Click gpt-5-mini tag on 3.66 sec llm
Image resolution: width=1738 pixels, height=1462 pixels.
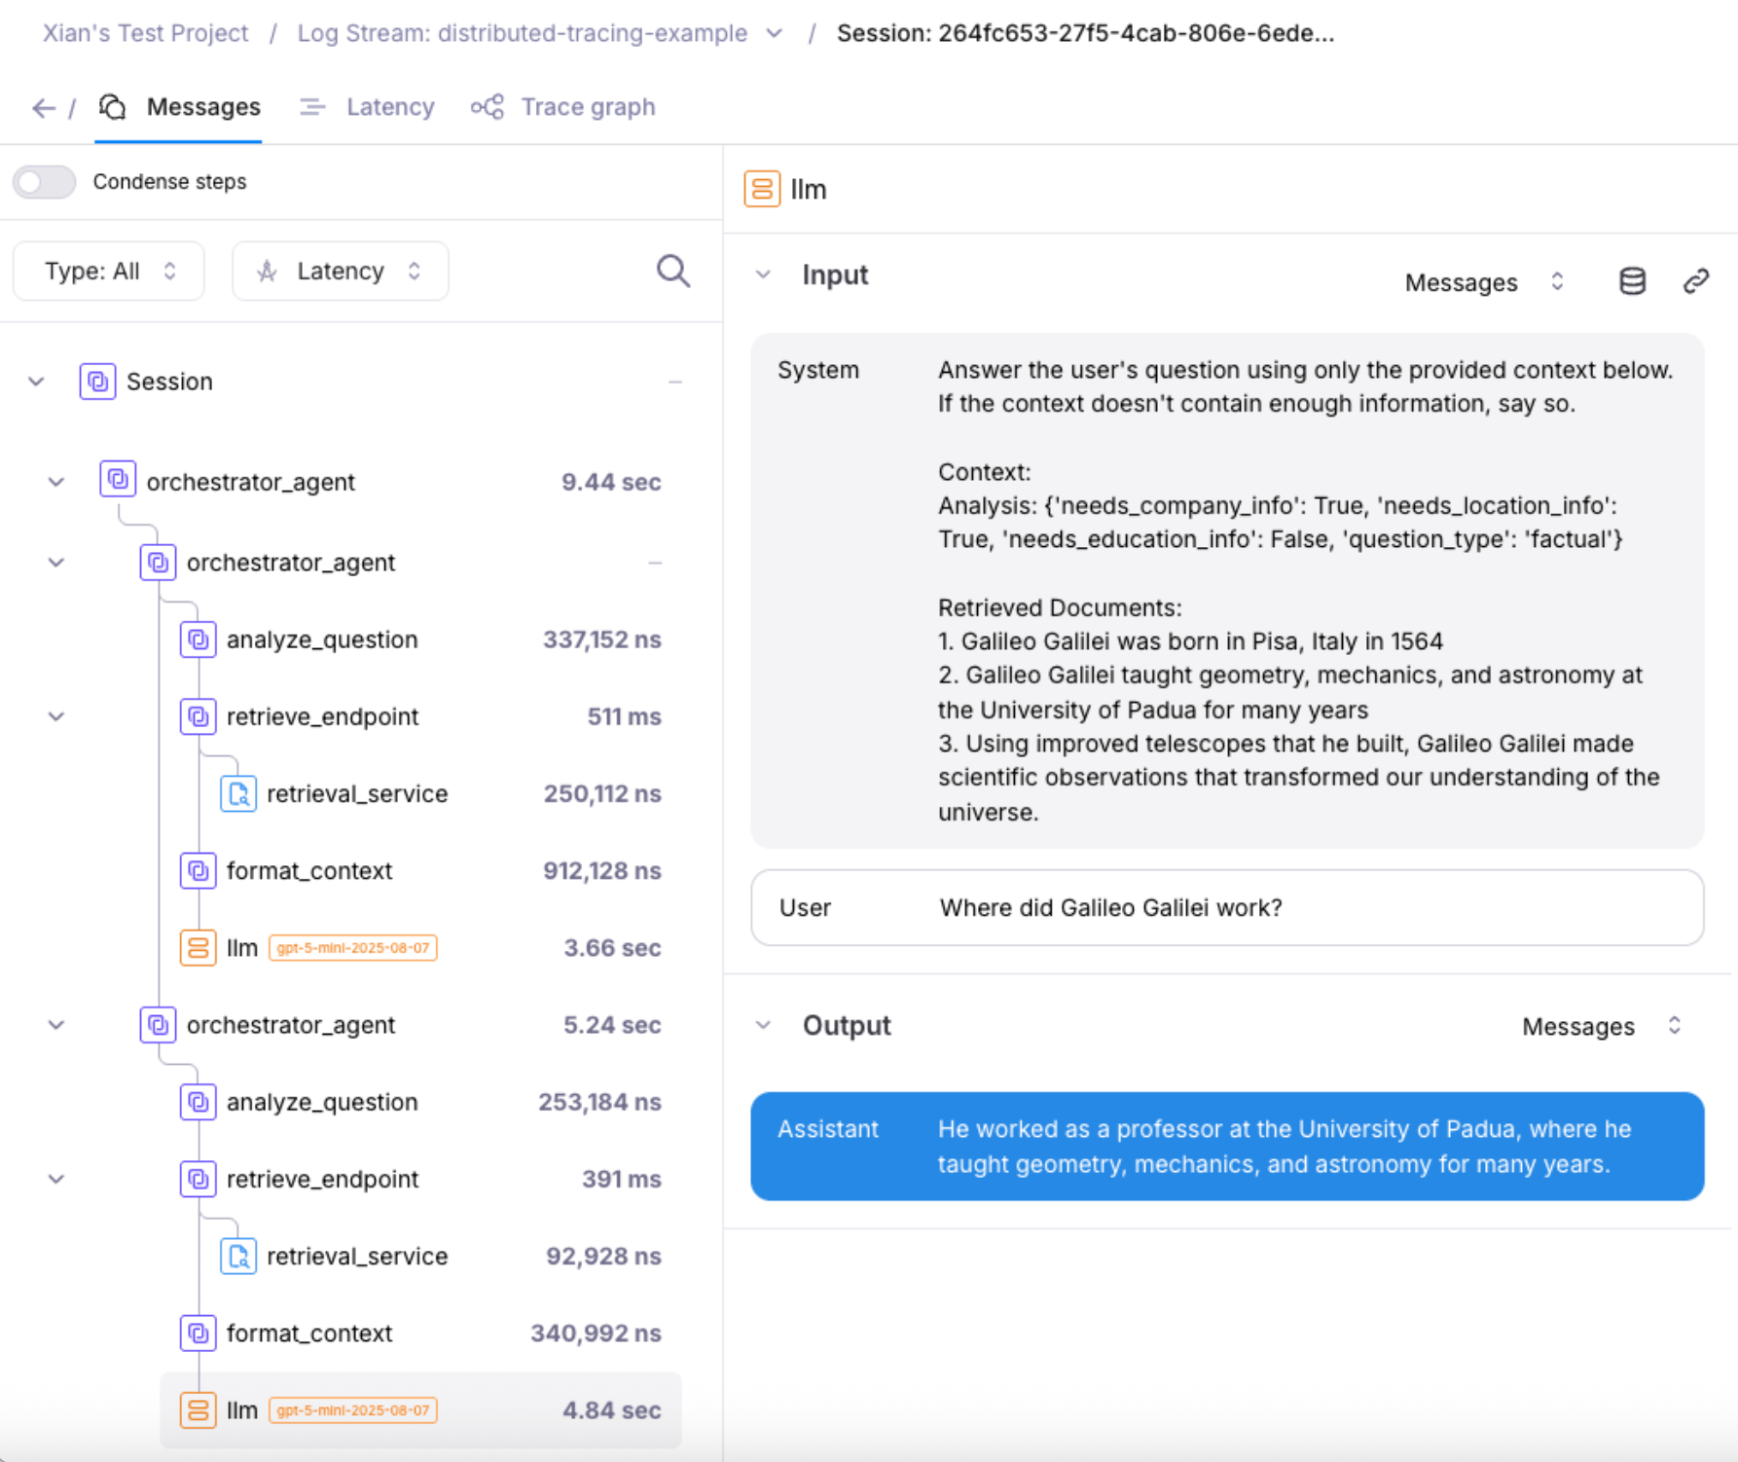(x=352, y=948)
